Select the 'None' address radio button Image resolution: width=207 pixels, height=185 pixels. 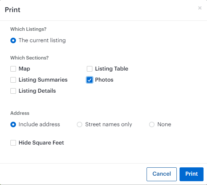[152, 124]
